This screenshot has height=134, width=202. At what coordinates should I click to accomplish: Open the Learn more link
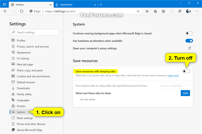pos(173,75)
